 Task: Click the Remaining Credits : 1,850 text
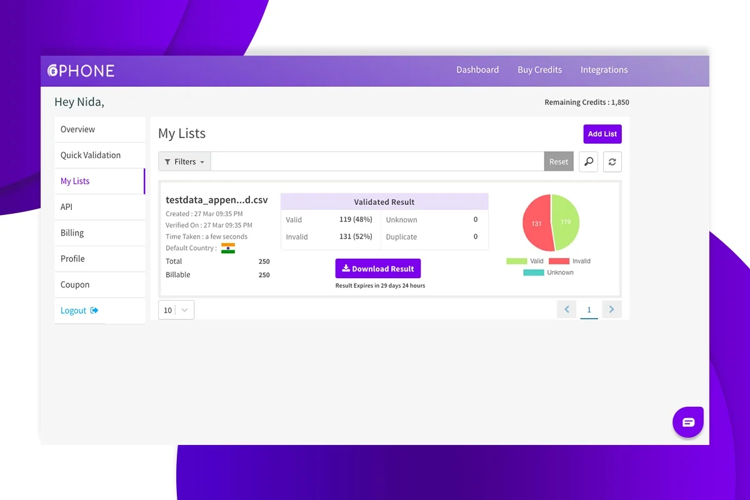pos(587,102)
